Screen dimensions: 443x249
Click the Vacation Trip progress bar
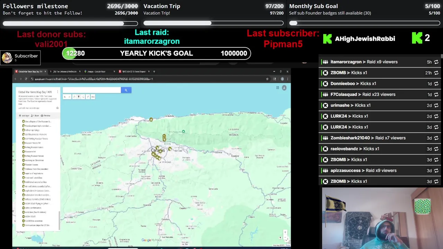[x=214, y=23]
